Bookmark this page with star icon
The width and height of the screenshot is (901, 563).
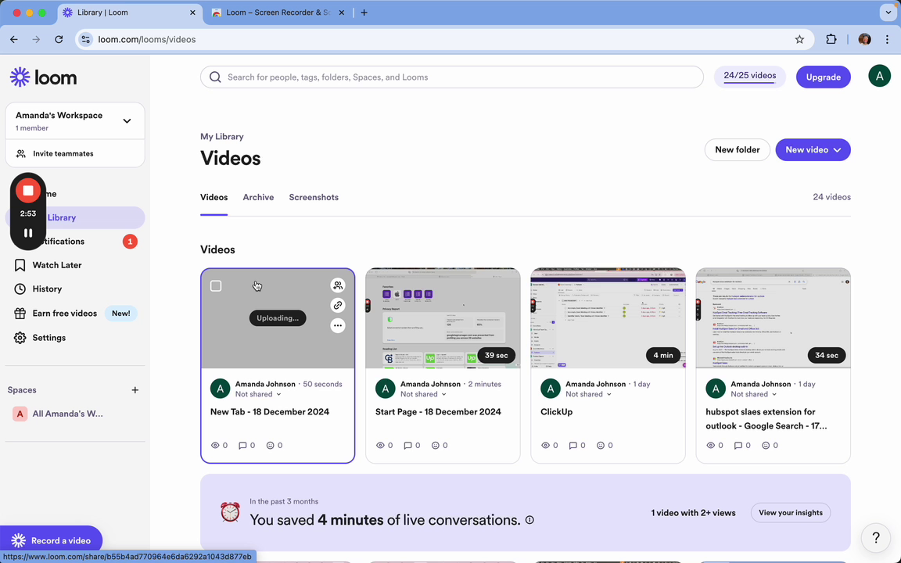pos(799,40)
